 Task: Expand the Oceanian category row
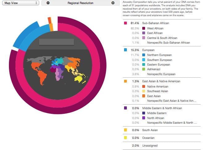coord(149,138)
